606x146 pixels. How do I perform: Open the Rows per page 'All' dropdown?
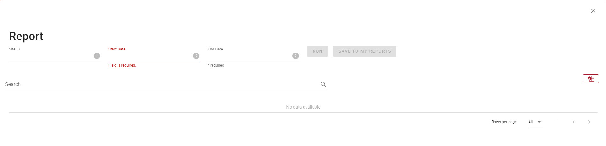[x=535, y=122]
